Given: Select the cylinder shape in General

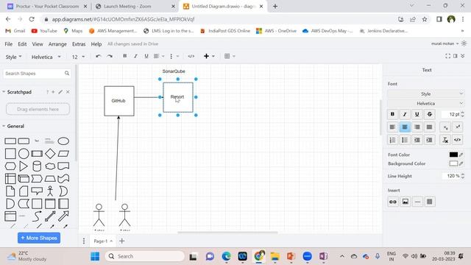Looking at the screenshot, I should click(37, 166).
